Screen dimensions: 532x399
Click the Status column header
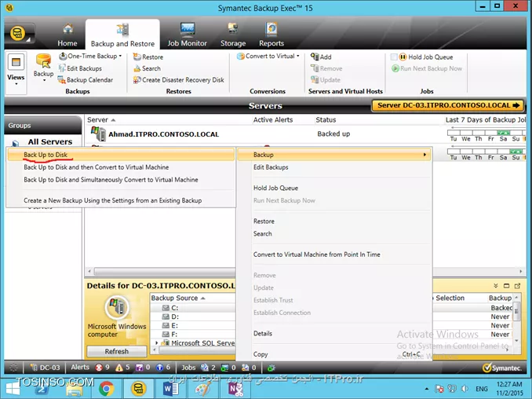(326, 120)
